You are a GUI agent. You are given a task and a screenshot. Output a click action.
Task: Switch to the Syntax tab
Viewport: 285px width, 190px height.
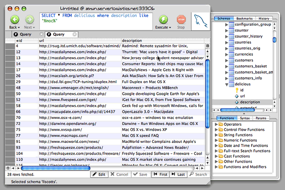point(245,118)
